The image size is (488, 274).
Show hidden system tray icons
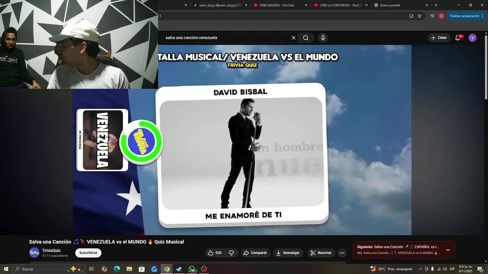[420, 269]
